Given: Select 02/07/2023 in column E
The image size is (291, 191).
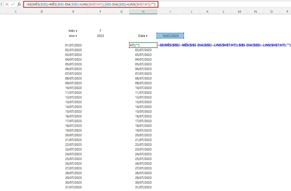Looking at the screenshot, I should (x=73, y=50).
